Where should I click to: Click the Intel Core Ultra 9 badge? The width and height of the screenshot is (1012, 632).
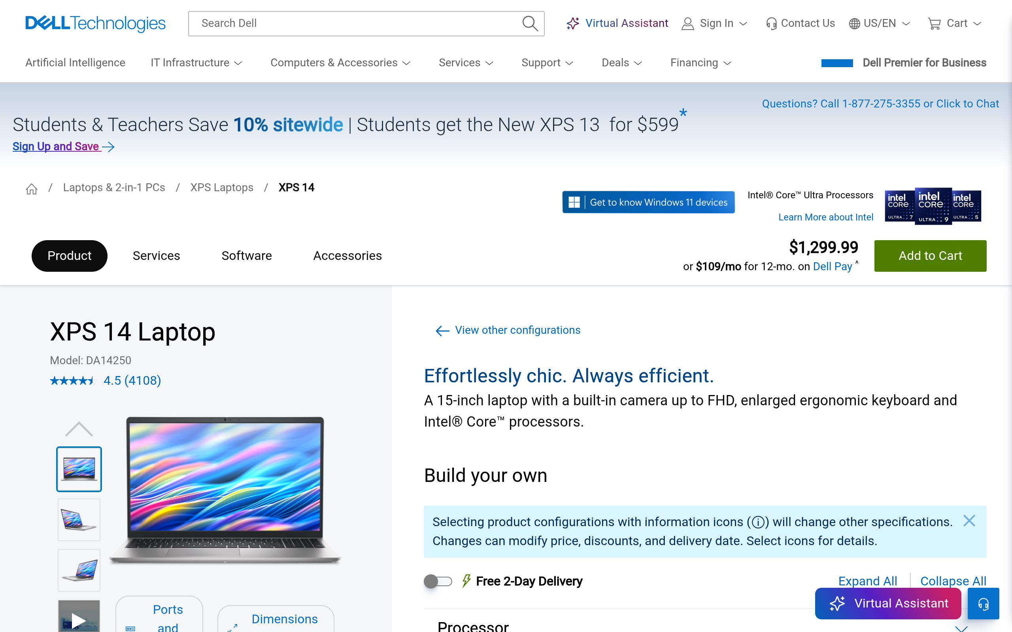[933, 206]
